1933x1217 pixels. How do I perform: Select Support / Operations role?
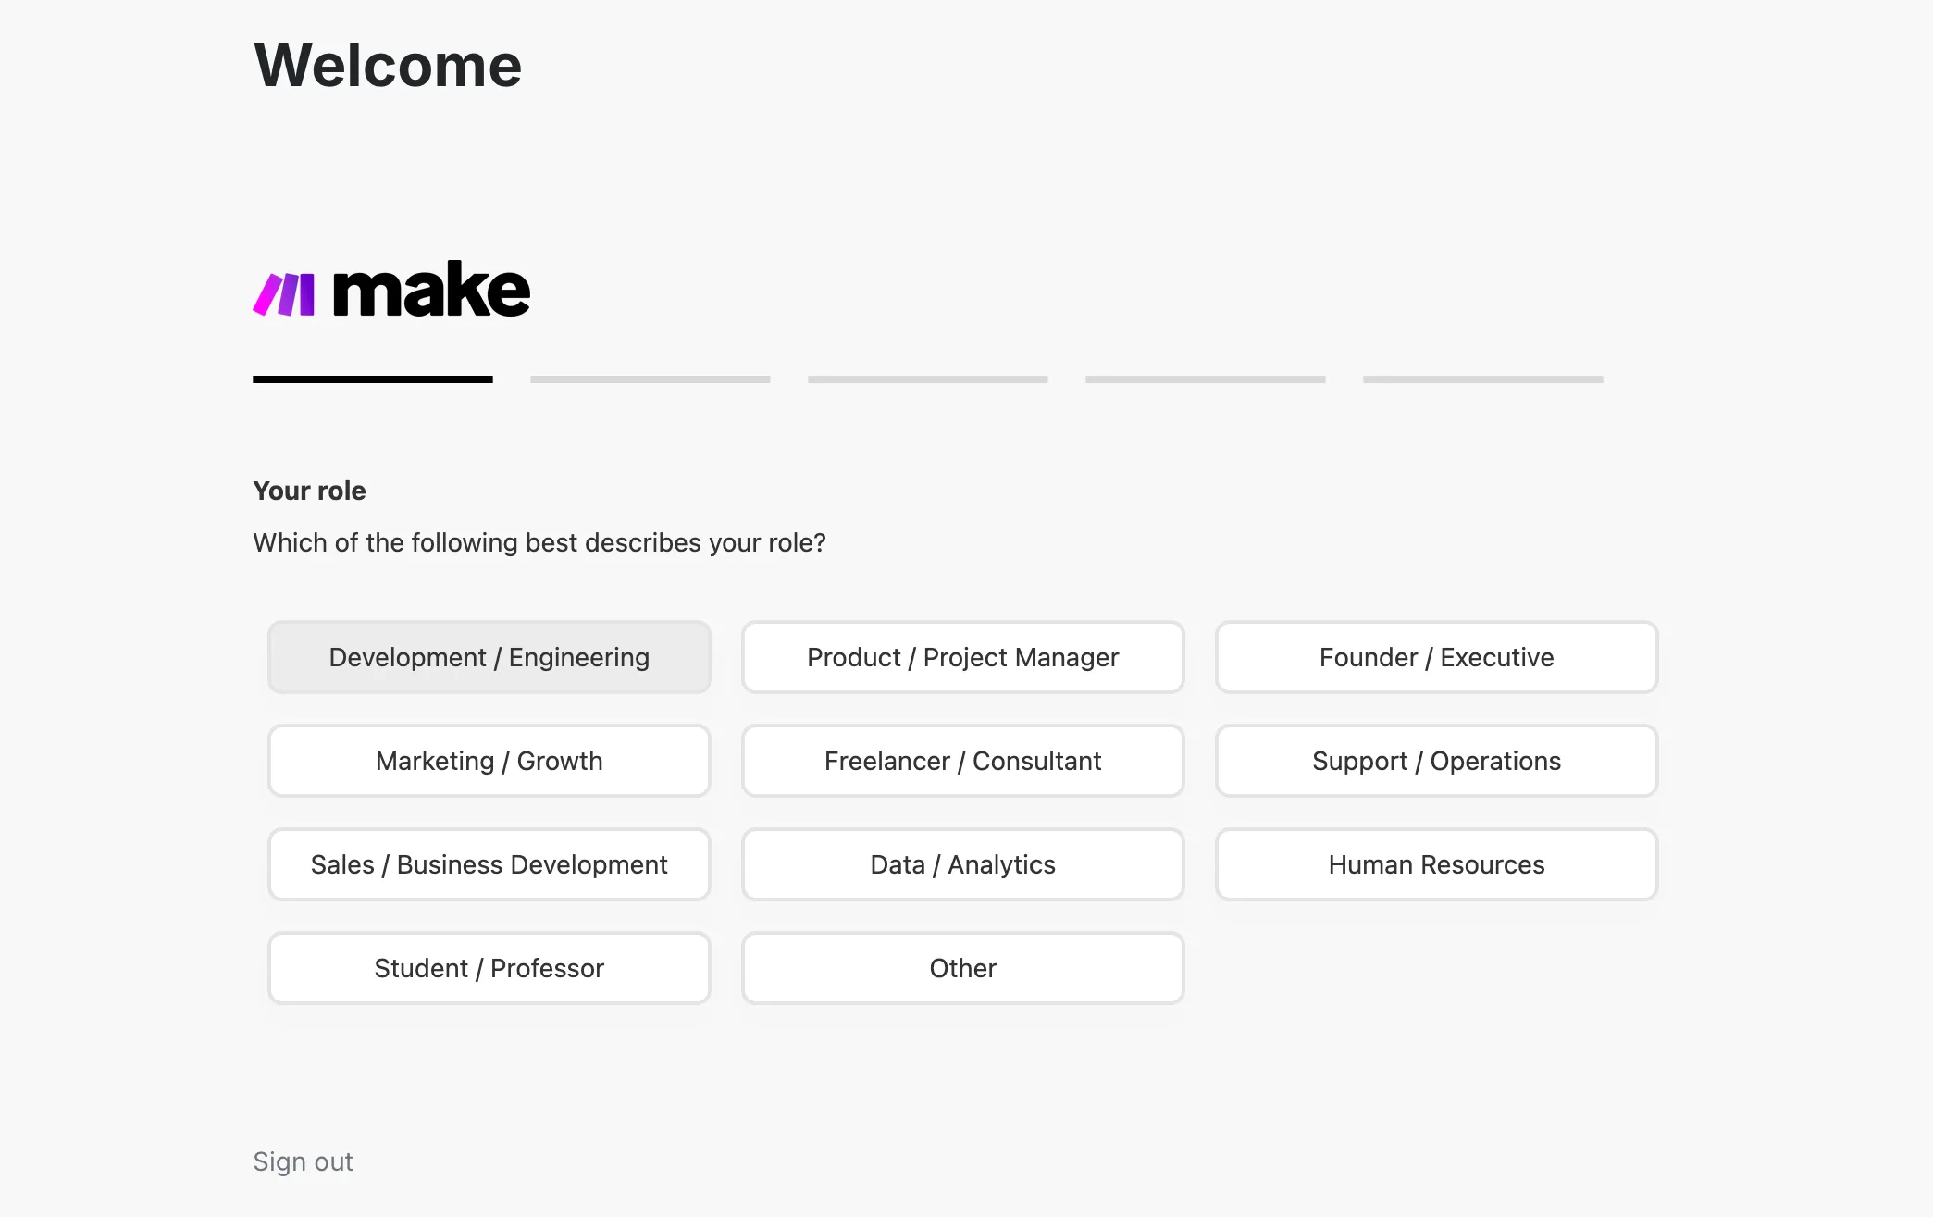1437,761
